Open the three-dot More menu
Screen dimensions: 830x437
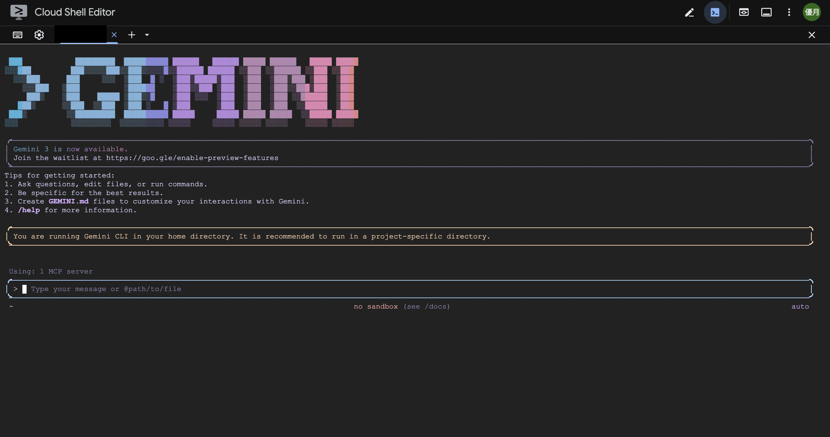[789, 12]
